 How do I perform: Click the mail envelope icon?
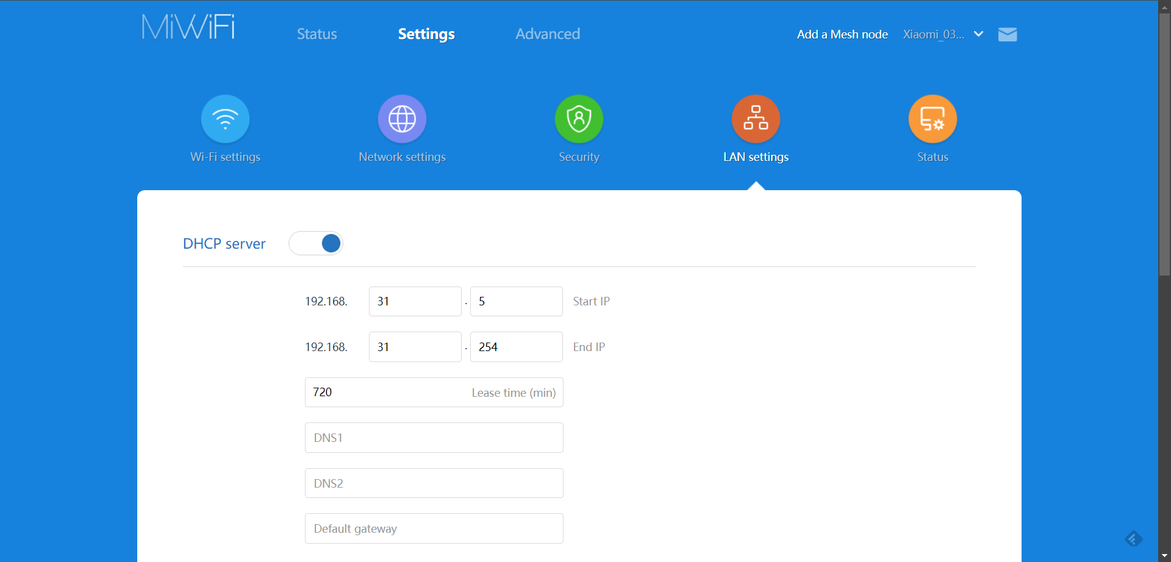(1008, 35)
